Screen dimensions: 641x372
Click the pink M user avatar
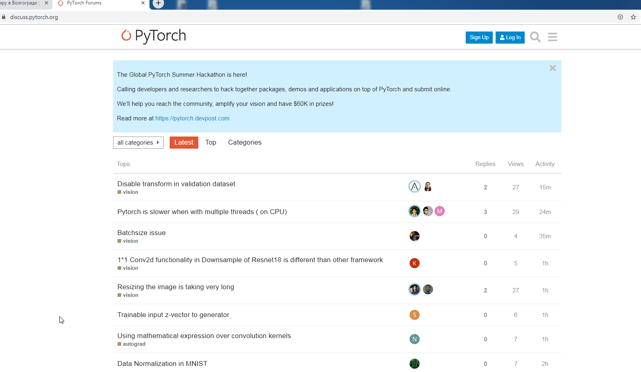point(439,211)
